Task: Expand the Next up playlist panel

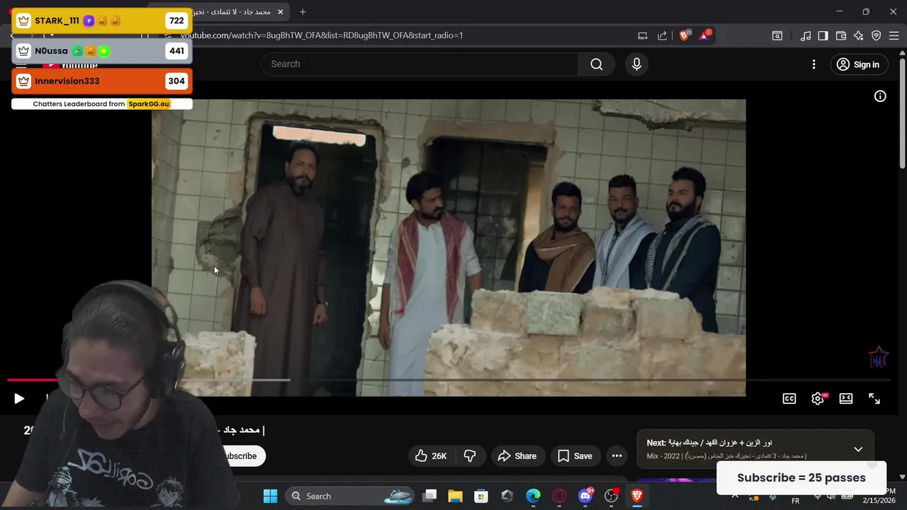Action: point(858,449)
